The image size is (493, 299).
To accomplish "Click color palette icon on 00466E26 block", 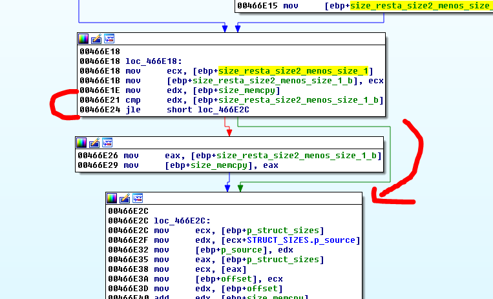I will click(81, 143).
